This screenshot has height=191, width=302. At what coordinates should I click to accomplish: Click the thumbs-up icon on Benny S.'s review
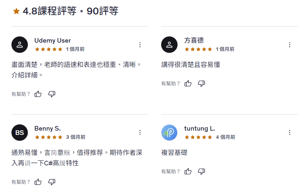(38, 181)
